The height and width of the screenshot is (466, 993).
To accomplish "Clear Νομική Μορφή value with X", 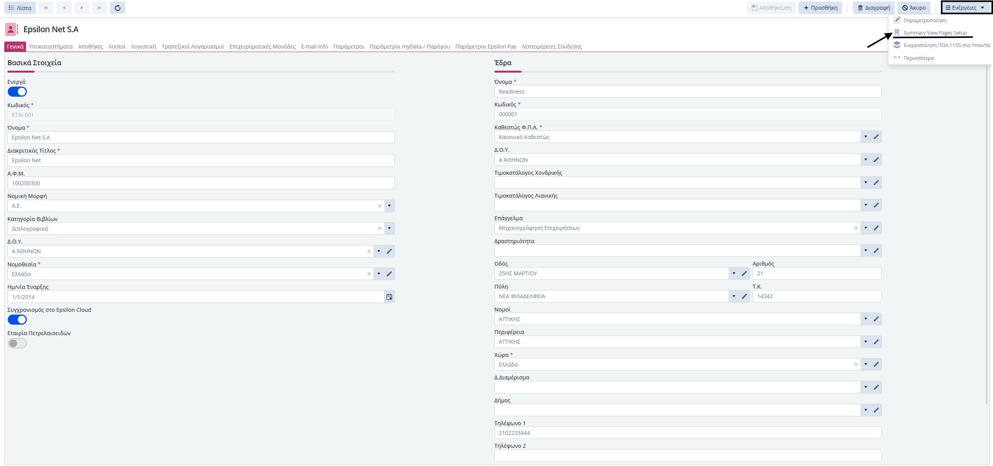I will (380, 206).
